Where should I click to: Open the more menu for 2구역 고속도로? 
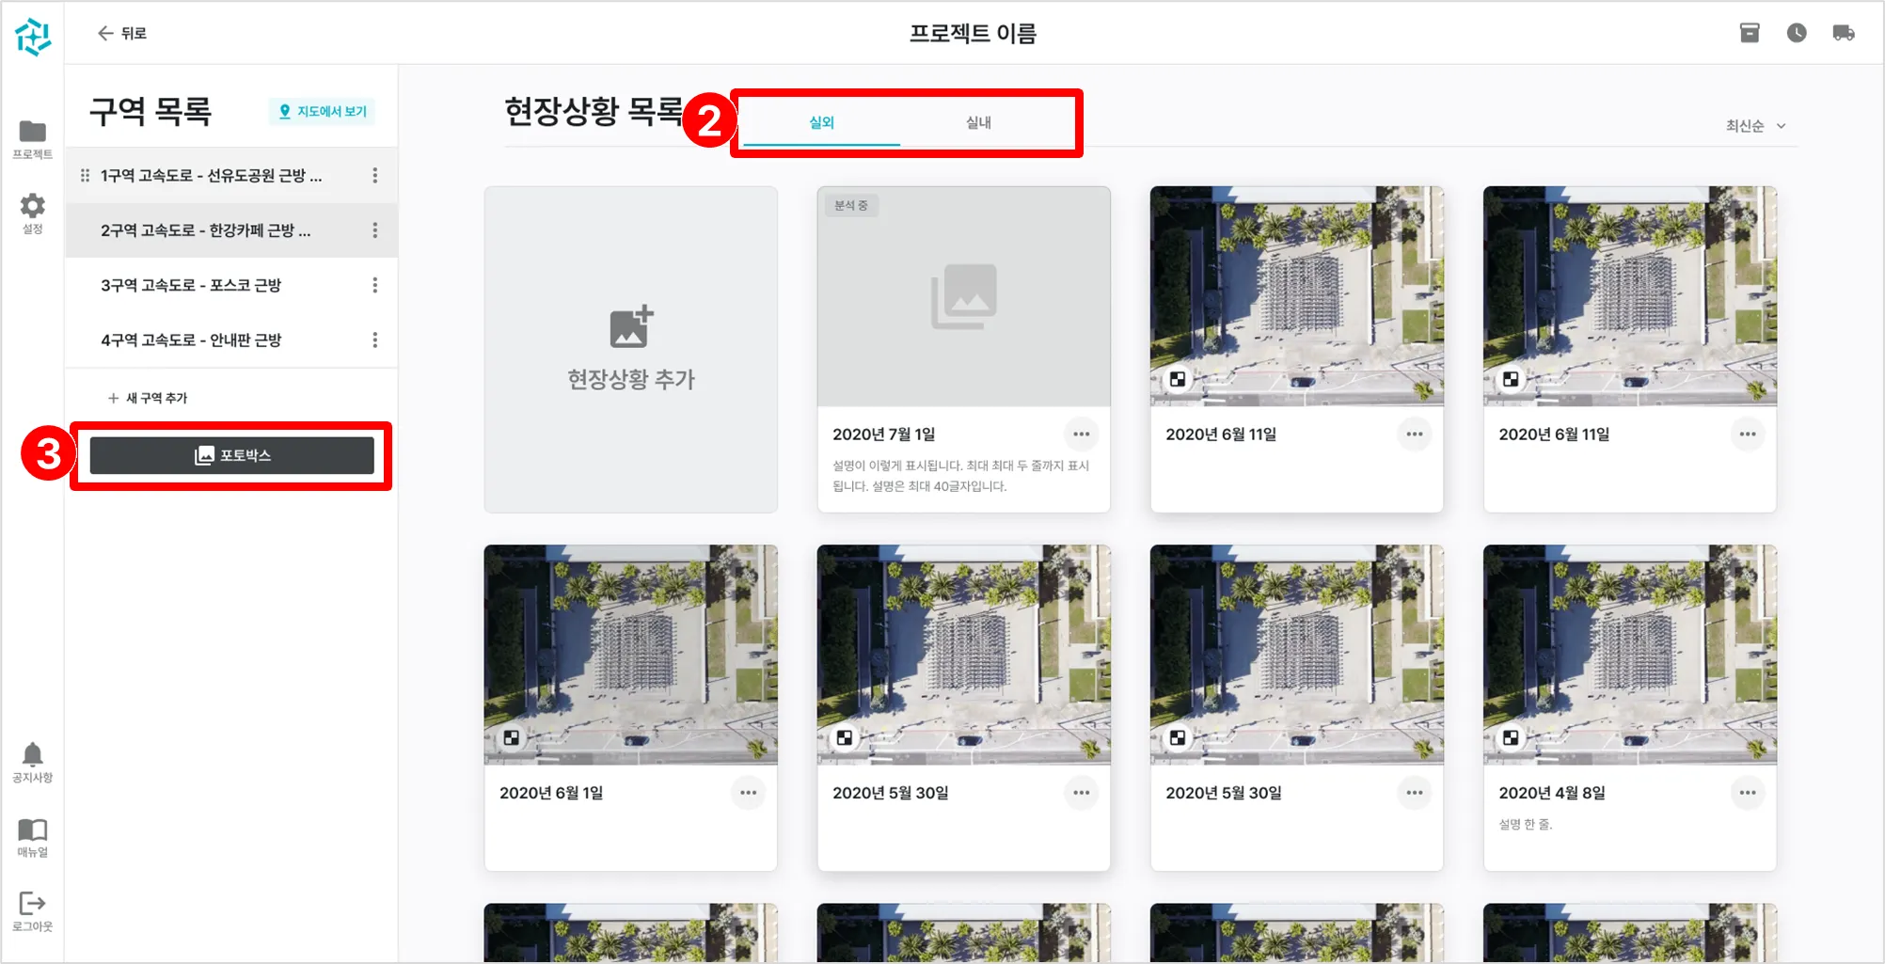tap(375, 230)
